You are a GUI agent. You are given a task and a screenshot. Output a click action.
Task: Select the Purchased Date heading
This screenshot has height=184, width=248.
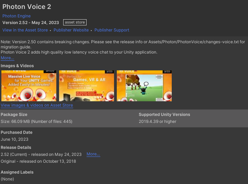pyautogui.click(x=16, y=132)
